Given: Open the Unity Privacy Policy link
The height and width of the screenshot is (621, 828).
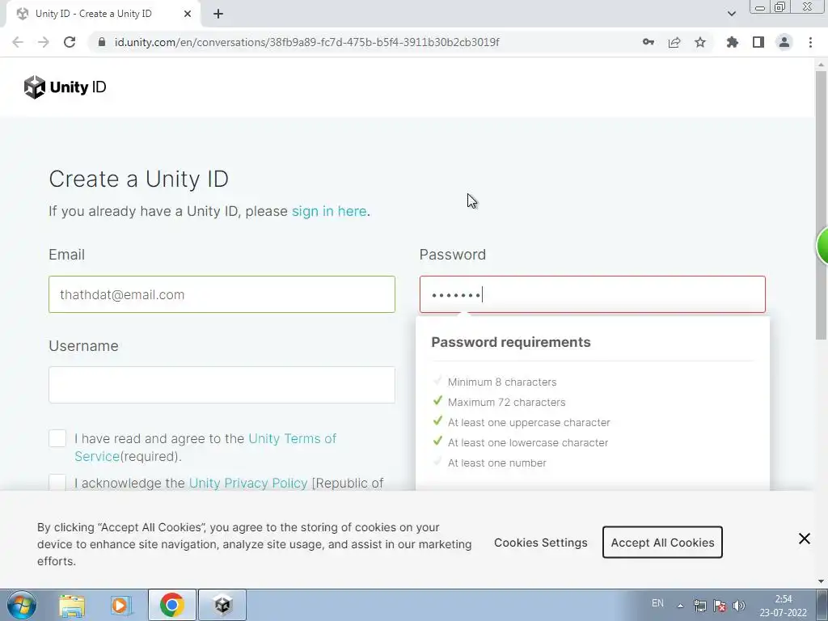Looking at the screenshot, I should click(x=248, y=484).
